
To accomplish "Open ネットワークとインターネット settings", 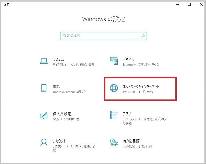I will pos(140,89).
